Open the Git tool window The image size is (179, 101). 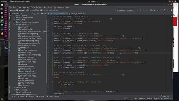(x=14, y=96)
